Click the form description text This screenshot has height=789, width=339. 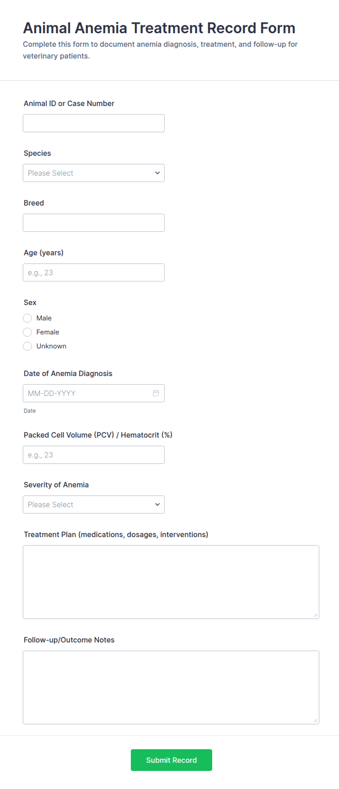tap(160, 50)
